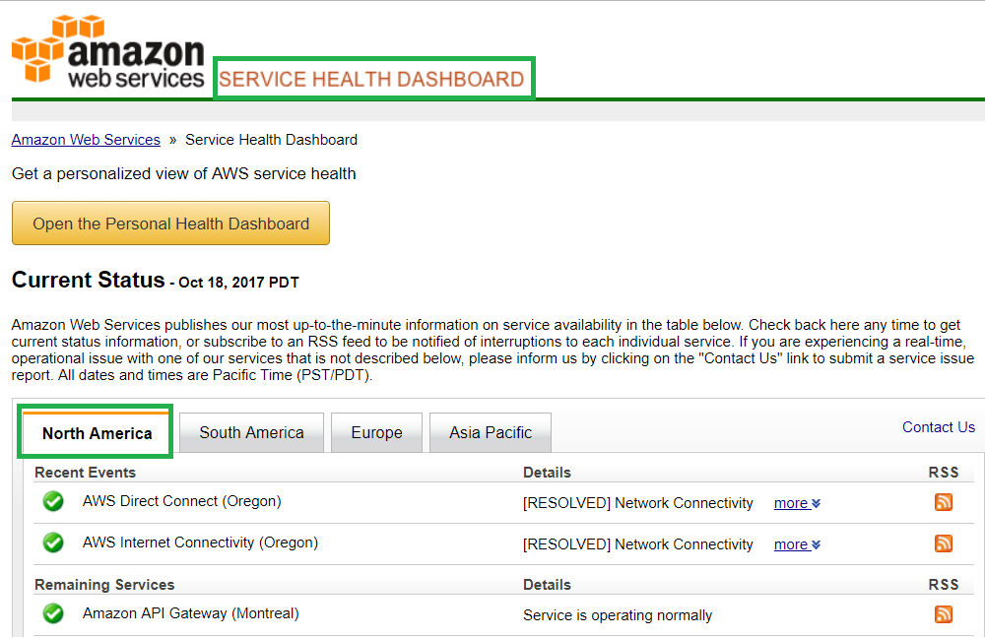This screenshot has height=638, width=985.
Task: Click the green status icon for AWS Internet Connectivity (Oregon)
Action: (53, 542)
